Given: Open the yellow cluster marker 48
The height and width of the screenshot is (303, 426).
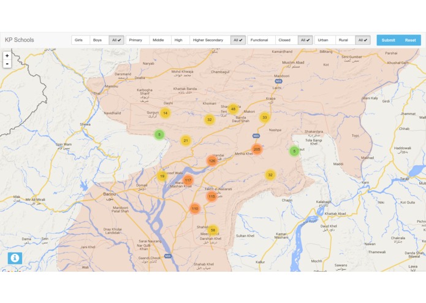Looking at the screenshot, I should pyautogui.click(x=233, y=109).
